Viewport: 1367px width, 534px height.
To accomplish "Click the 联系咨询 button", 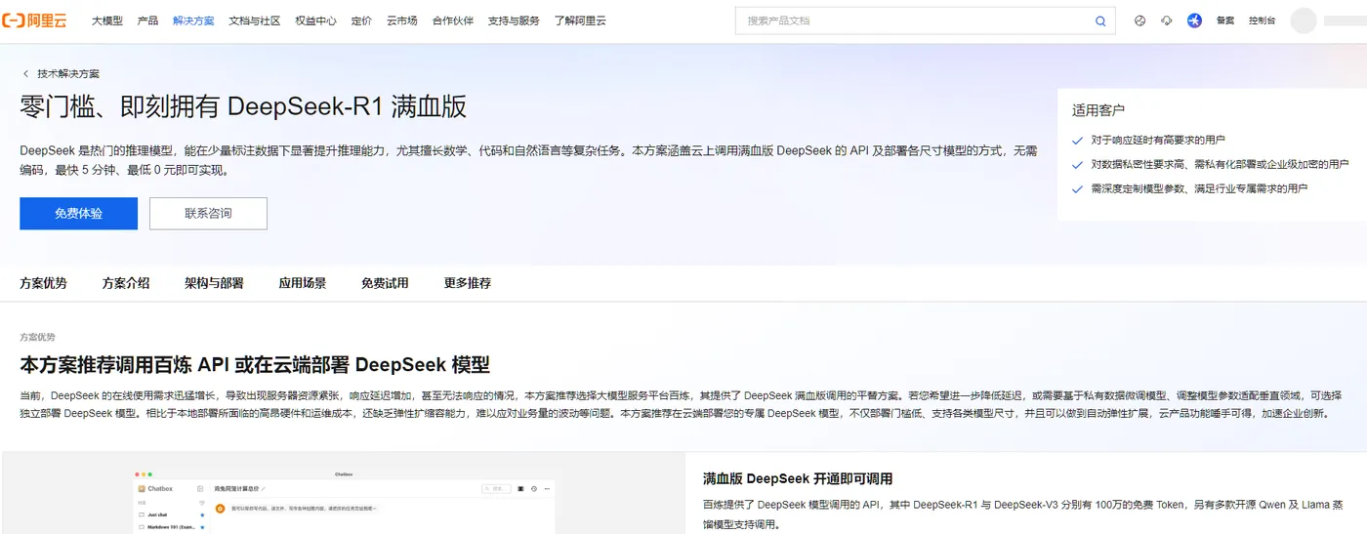I will [208, 213].
